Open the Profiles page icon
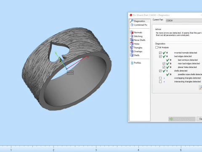Image resolution: width=202 pixels, height=152 pixels. [132, 63]
